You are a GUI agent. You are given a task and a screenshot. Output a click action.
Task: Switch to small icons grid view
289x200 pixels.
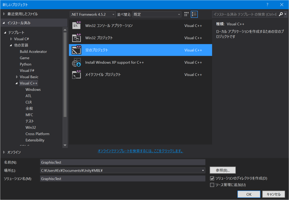click(187, 14)
